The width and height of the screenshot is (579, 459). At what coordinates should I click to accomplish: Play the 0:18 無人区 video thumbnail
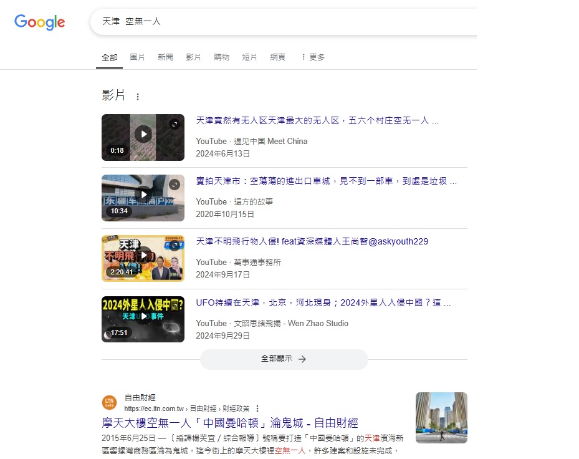(x=143, y=137)
